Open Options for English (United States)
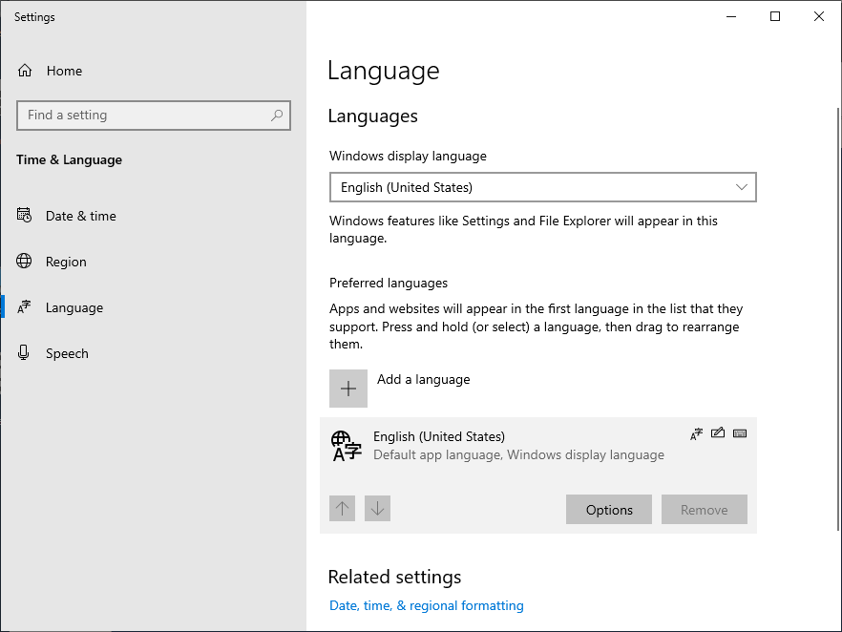 [x=609, y=510]
